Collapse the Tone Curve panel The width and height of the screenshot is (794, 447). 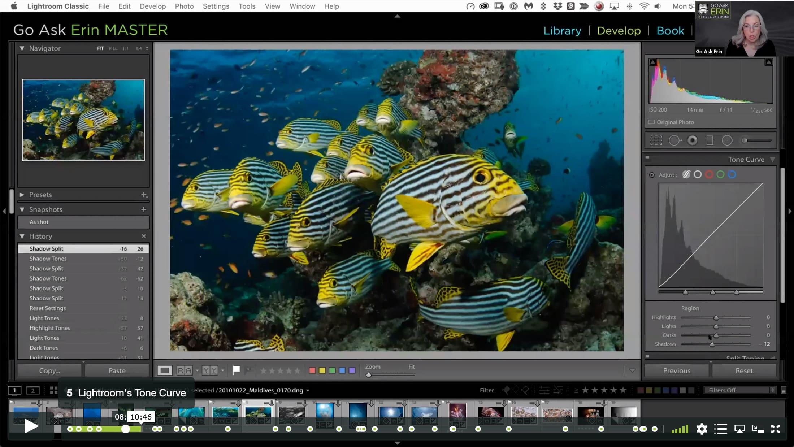[772, 159]
